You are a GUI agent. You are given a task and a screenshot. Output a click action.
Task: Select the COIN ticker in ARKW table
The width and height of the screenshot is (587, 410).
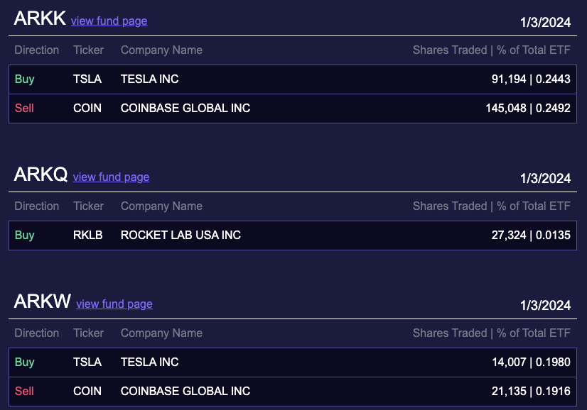point(87,392)
